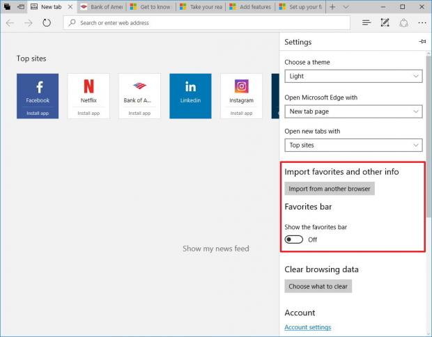Open Netflix top site tile
Screen dimensions: 432x337
[x=88, y=96]
